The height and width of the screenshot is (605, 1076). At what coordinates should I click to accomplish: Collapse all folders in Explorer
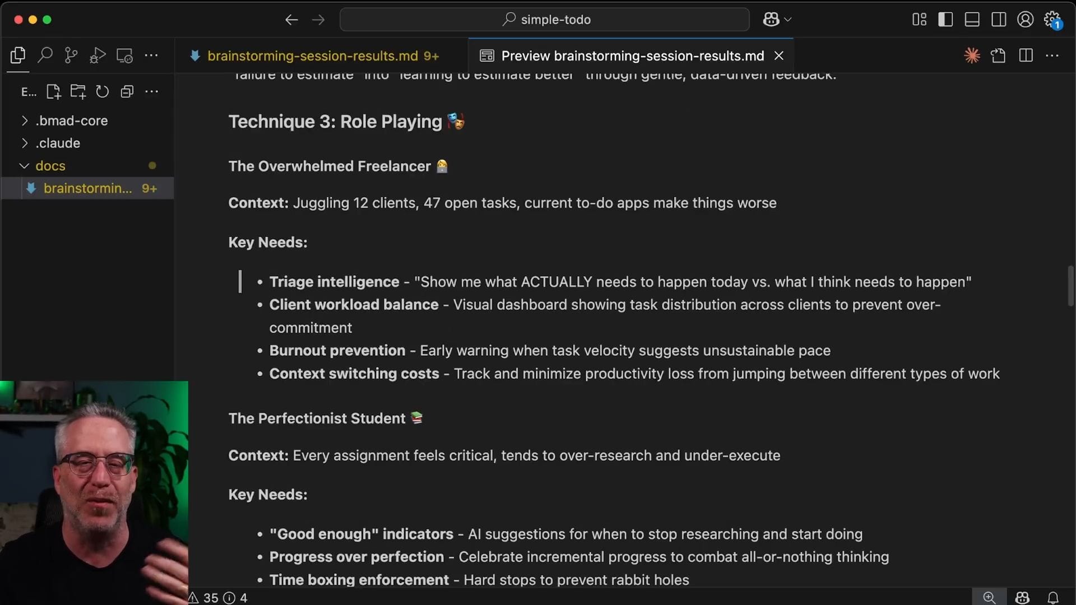tap(127, 91)
